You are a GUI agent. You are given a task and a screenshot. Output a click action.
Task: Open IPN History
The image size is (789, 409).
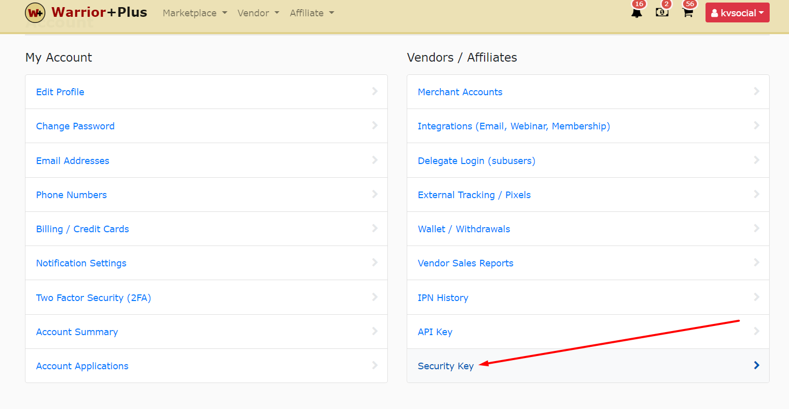click(443, 298)
